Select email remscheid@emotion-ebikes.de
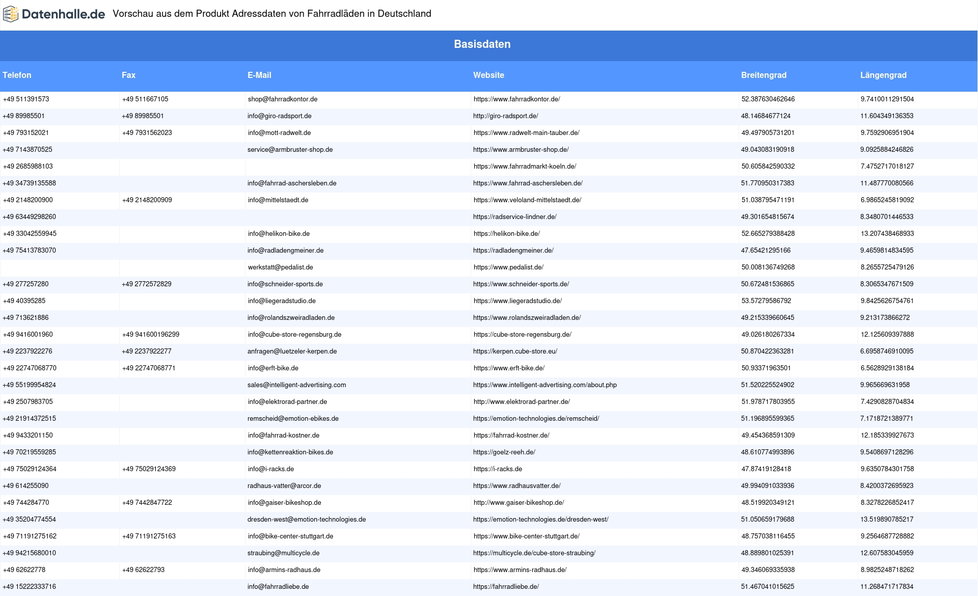Image resolution: width=978 pixels, height=596 pixels. pos(293,419)
